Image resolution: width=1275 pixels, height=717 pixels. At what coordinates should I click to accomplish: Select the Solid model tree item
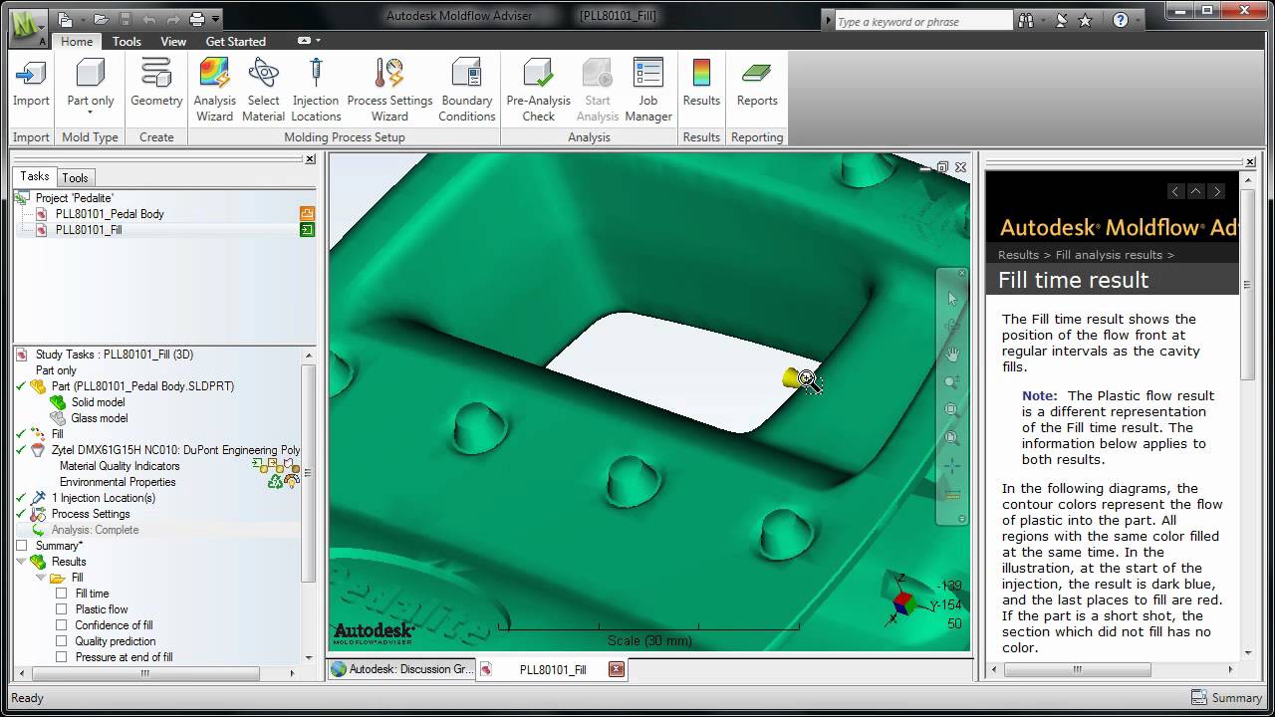(x=98, y=402)
